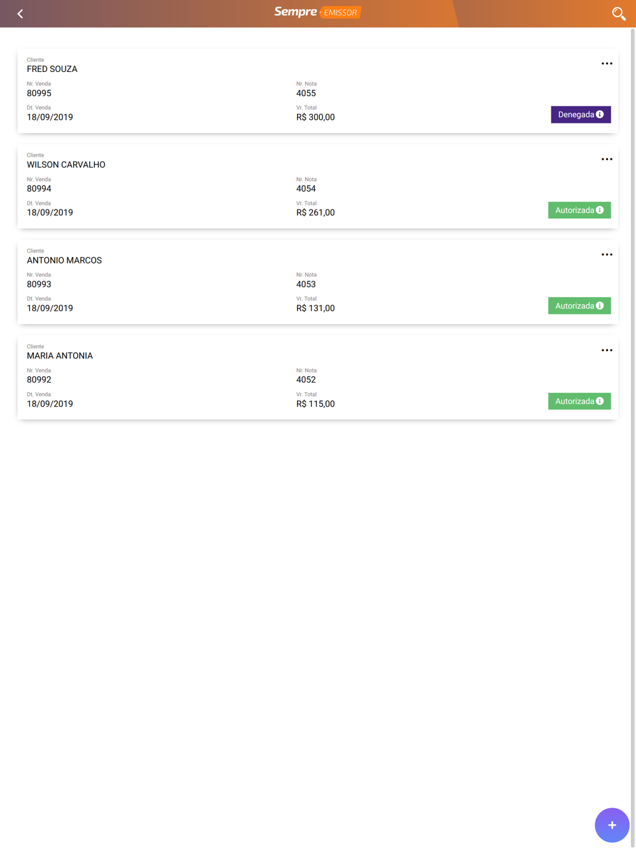Open the three-dot menu for WILSON CARVALHO
Viewport: 636px width, 849px height.
607,159
